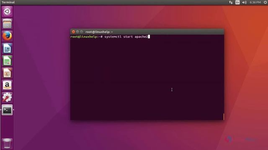This screenshot has height=150, width=268.
Task: Click the 'systemctl start apache2' command text
Action: click(126, 37)
